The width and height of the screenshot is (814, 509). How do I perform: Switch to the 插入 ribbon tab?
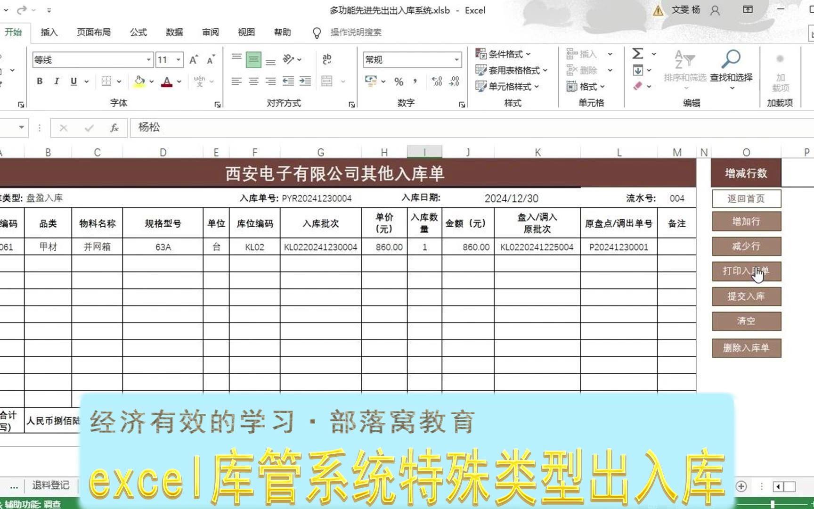49,32
